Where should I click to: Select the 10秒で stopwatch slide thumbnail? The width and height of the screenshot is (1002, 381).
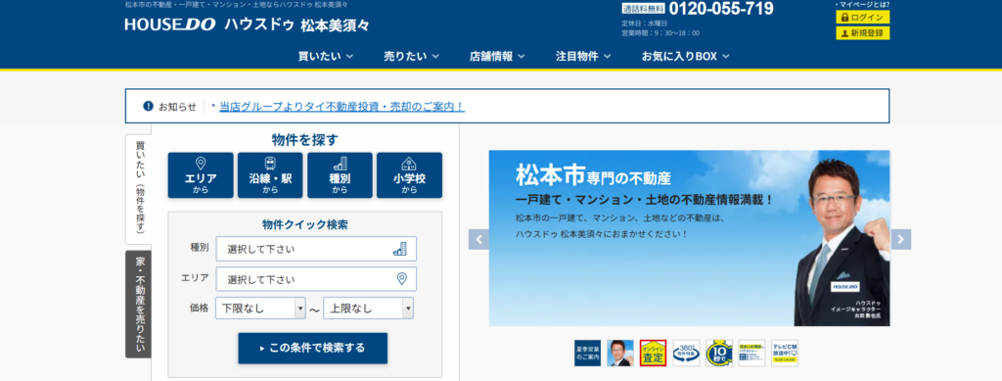point(719,353)
